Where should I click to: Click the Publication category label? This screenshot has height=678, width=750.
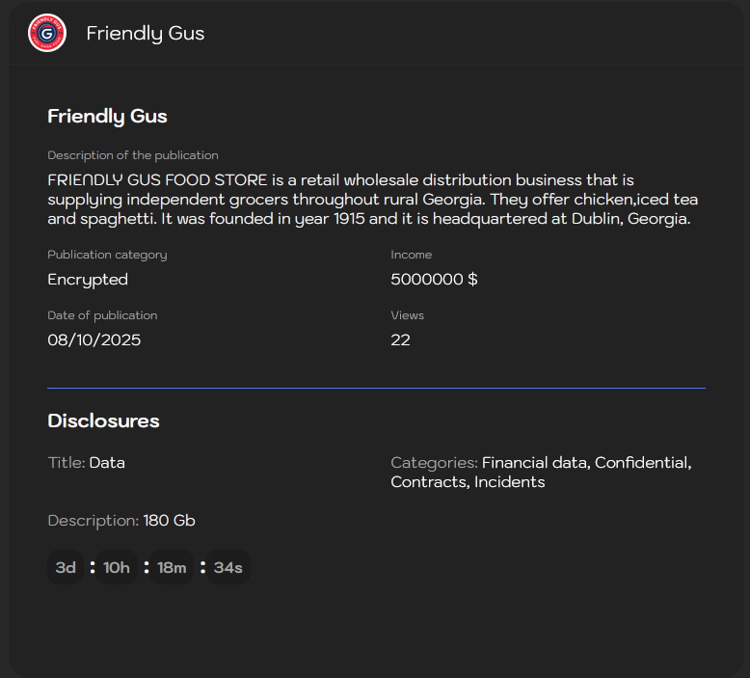pos(108,255)
